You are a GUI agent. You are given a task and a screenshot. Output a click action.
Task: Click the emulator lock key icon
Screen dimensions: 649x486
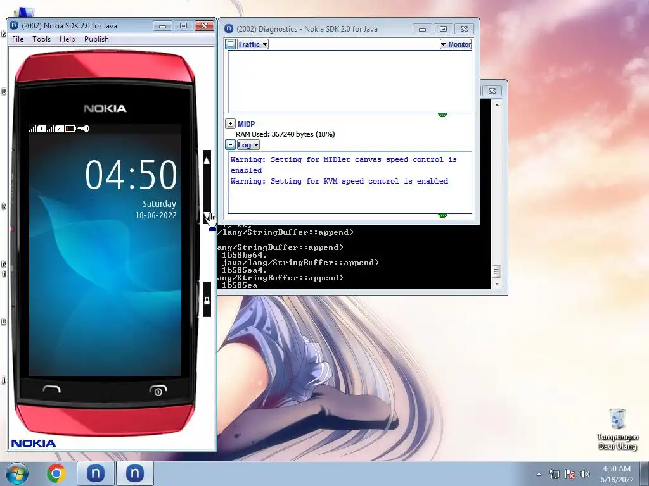pyautogui.click(x=207, y=299)
